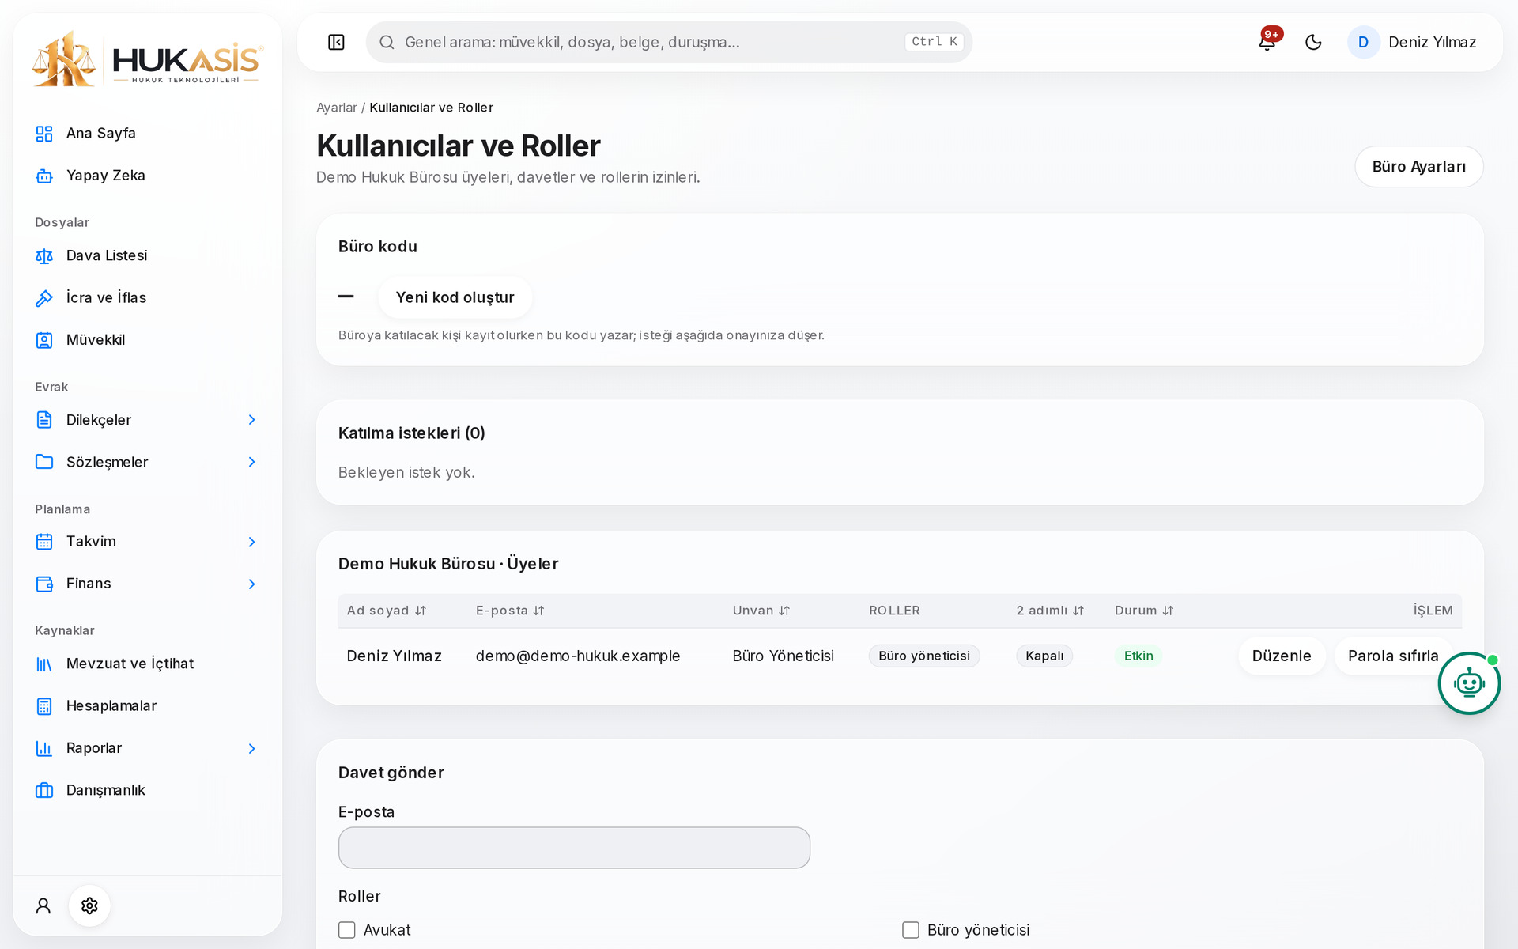The image size is (1518, 949).
Task: Check the Büro yöneticisi role checkbox
Action: pos(911,930)
